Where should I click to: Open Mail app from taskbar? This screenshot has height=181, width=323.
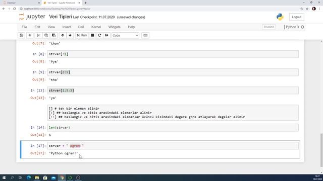click(x=53, y=177)
